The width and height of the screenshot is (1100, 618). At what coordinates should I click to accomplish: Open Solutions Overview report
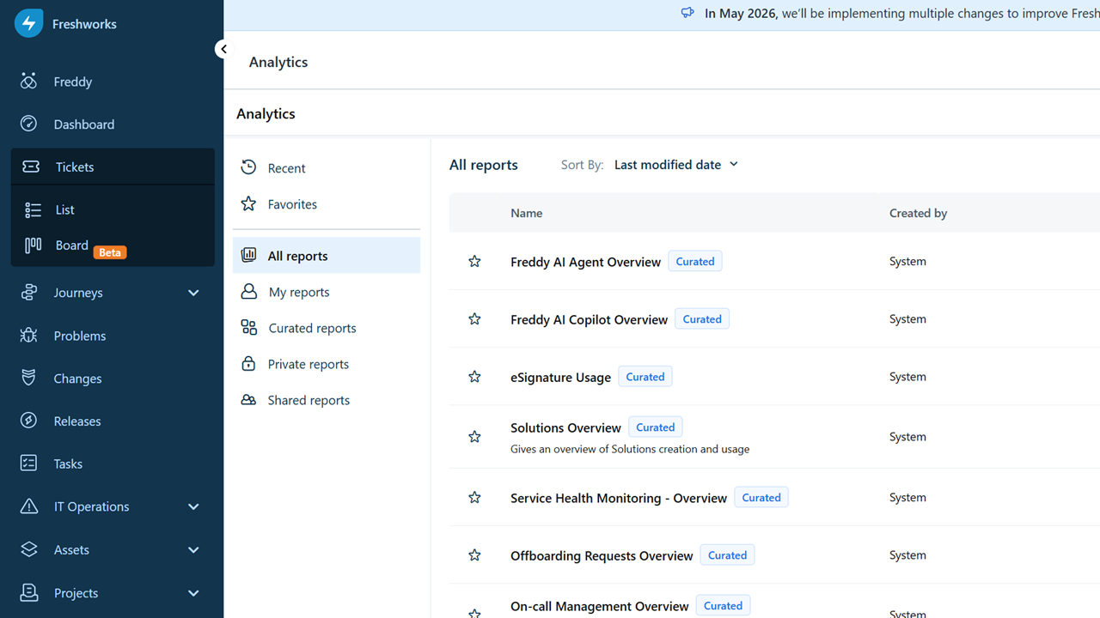(x=565, y=427)
